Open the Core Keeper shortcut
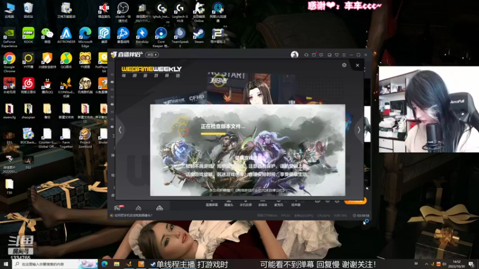The image size is (479, 269). [x=161, y=37]
